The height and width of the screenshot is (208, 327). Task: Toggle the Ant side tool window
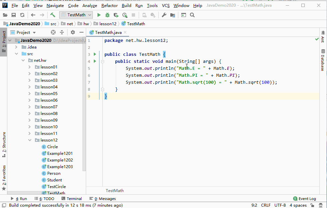coord(323,37)
